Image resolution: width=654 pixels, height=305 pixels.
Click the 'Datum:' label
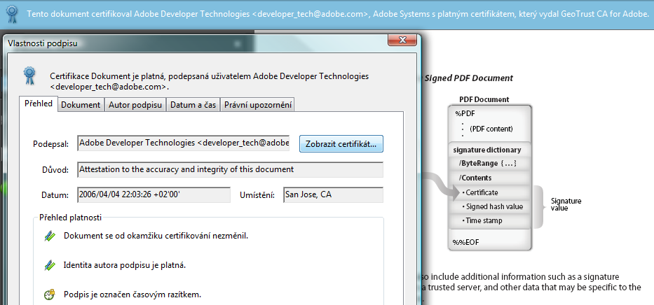point(55,195)
